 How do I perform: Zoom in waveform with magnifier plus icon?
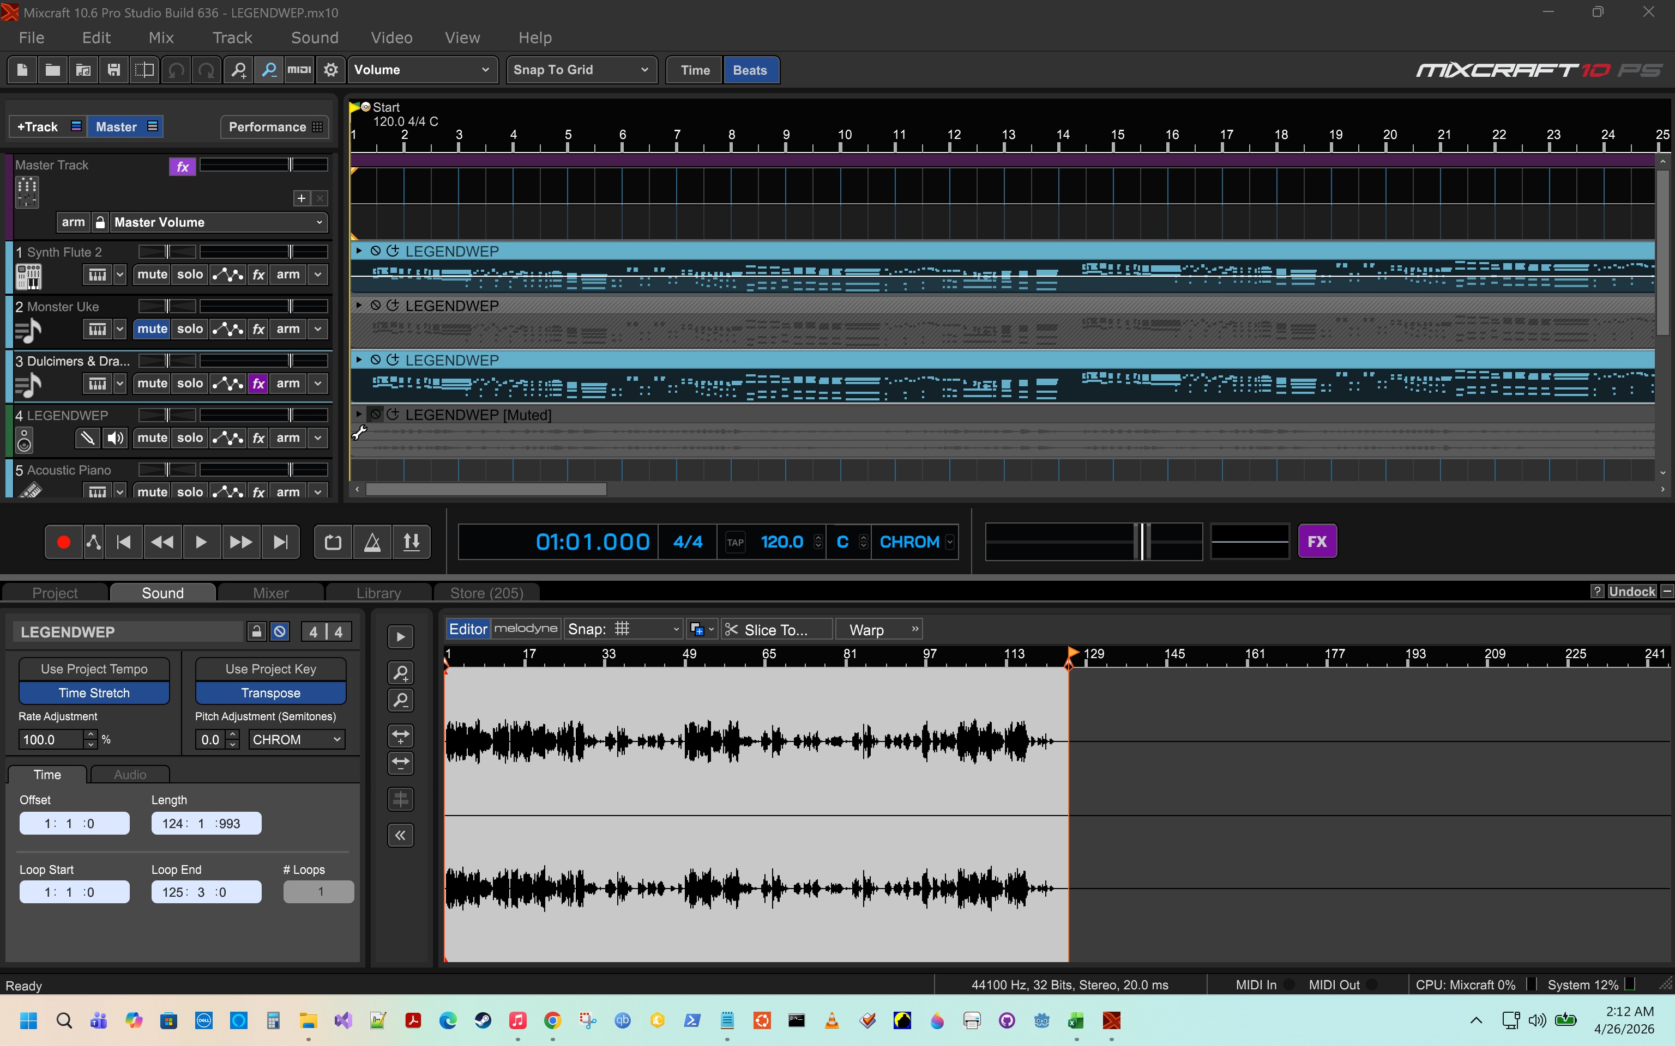(401, 672)
